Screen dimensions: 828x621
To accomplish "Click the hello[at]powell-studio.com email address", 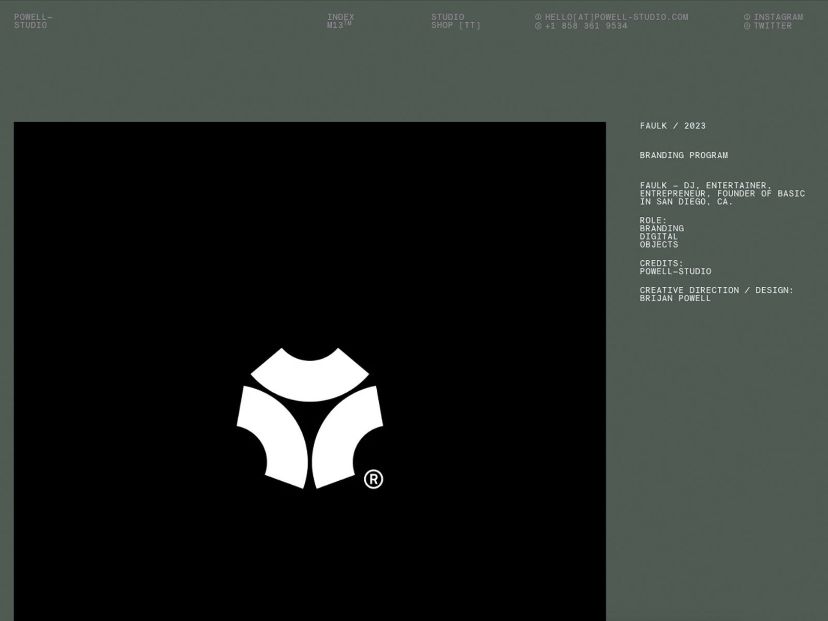I will pyautogui.click(x=616, y=17).
